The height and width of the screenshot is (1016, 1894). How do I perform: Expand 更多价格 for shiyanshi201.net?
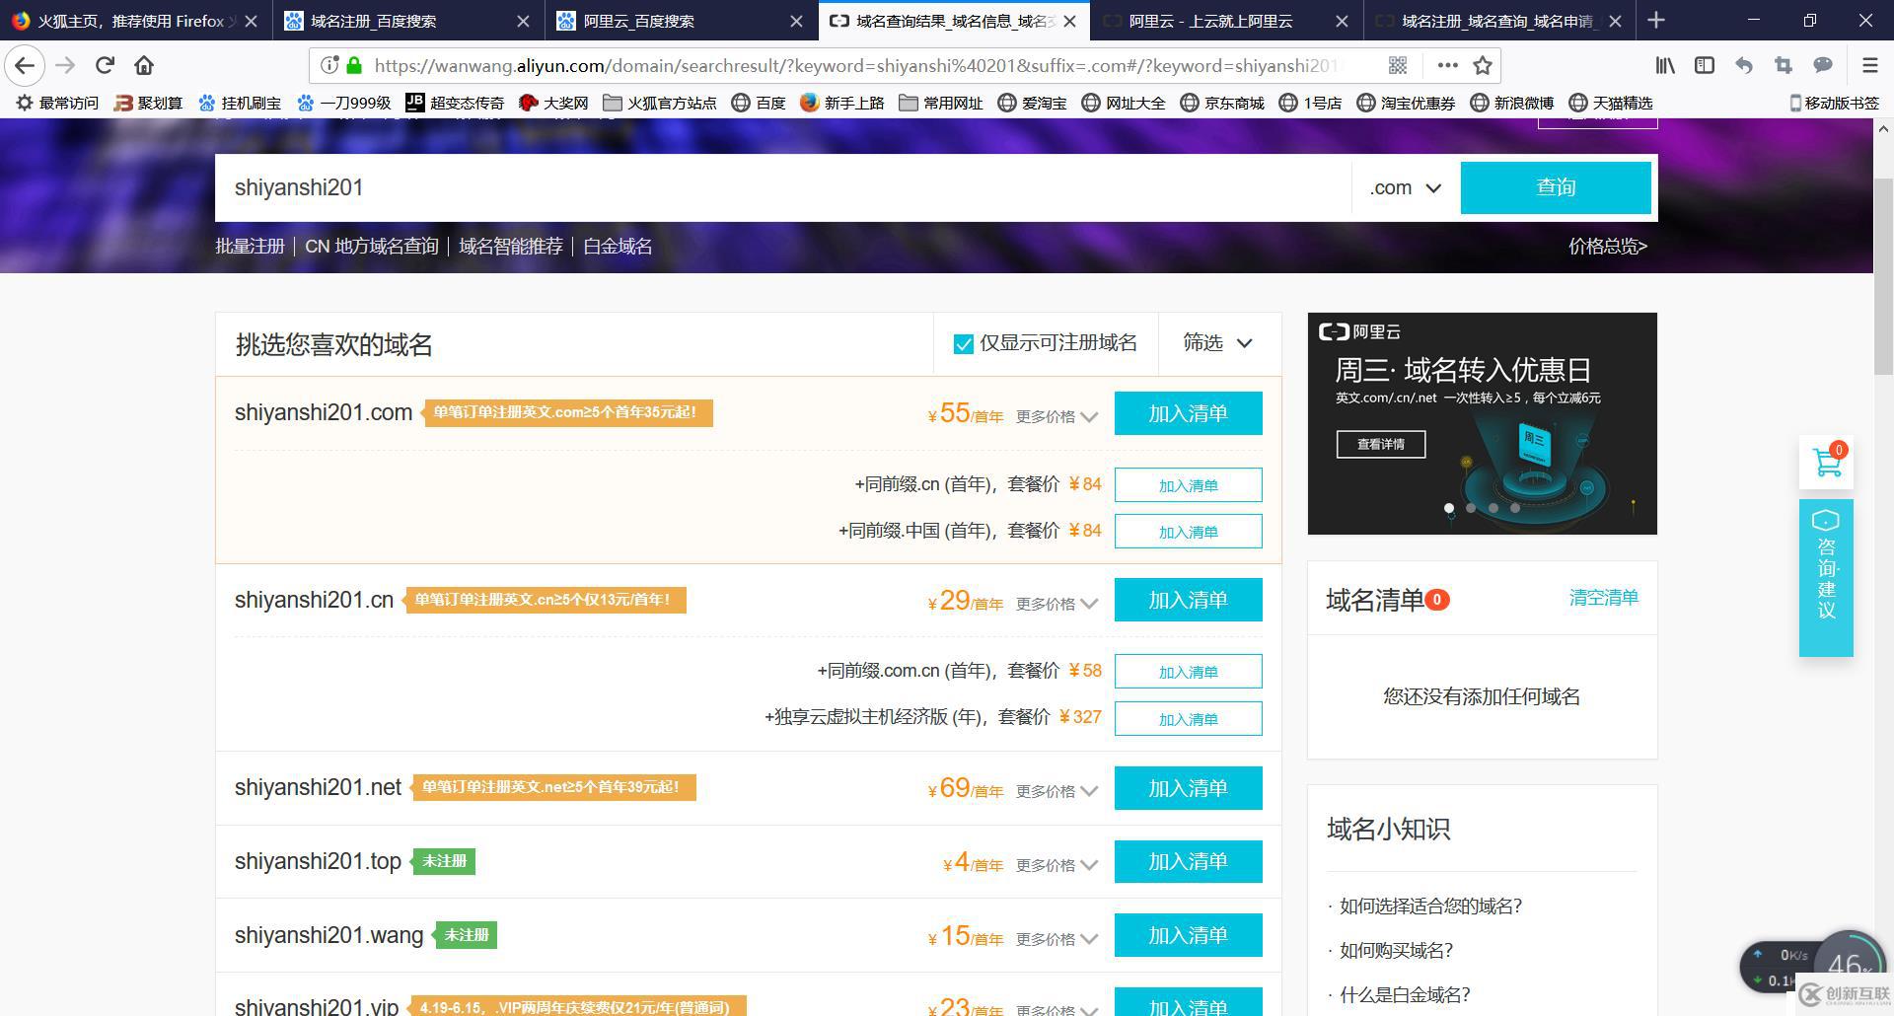[1056, 790]
